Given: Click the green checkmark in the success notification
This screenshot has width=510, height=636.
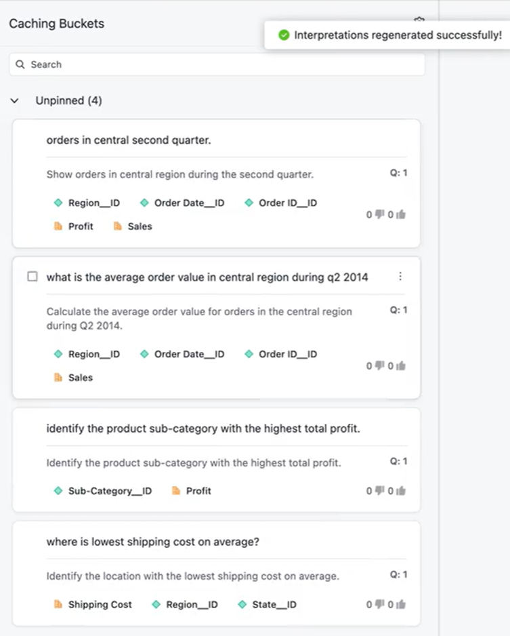Looking at the screenshot, I should (284, 35).
